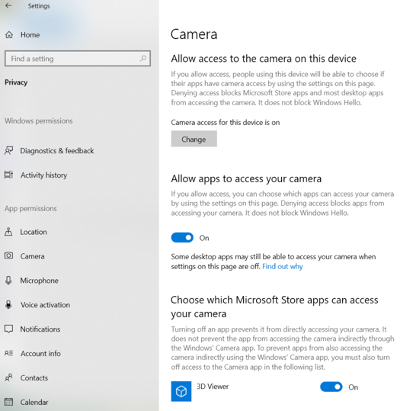Open the Contacts privacy page
This screenshot has width=400, height=411.
(34, 377)
